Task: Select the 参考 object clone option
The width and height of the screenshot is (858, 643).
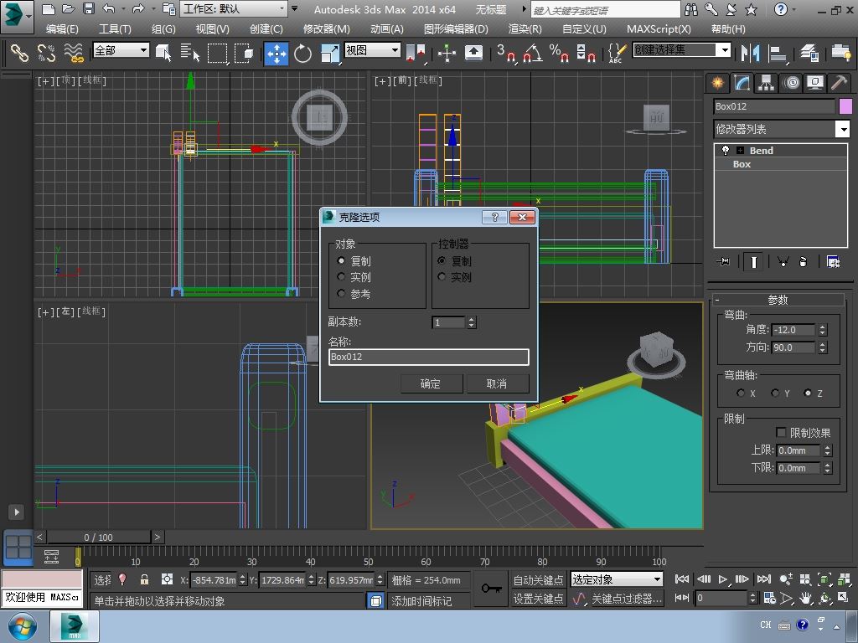Action: click(342, 294)
